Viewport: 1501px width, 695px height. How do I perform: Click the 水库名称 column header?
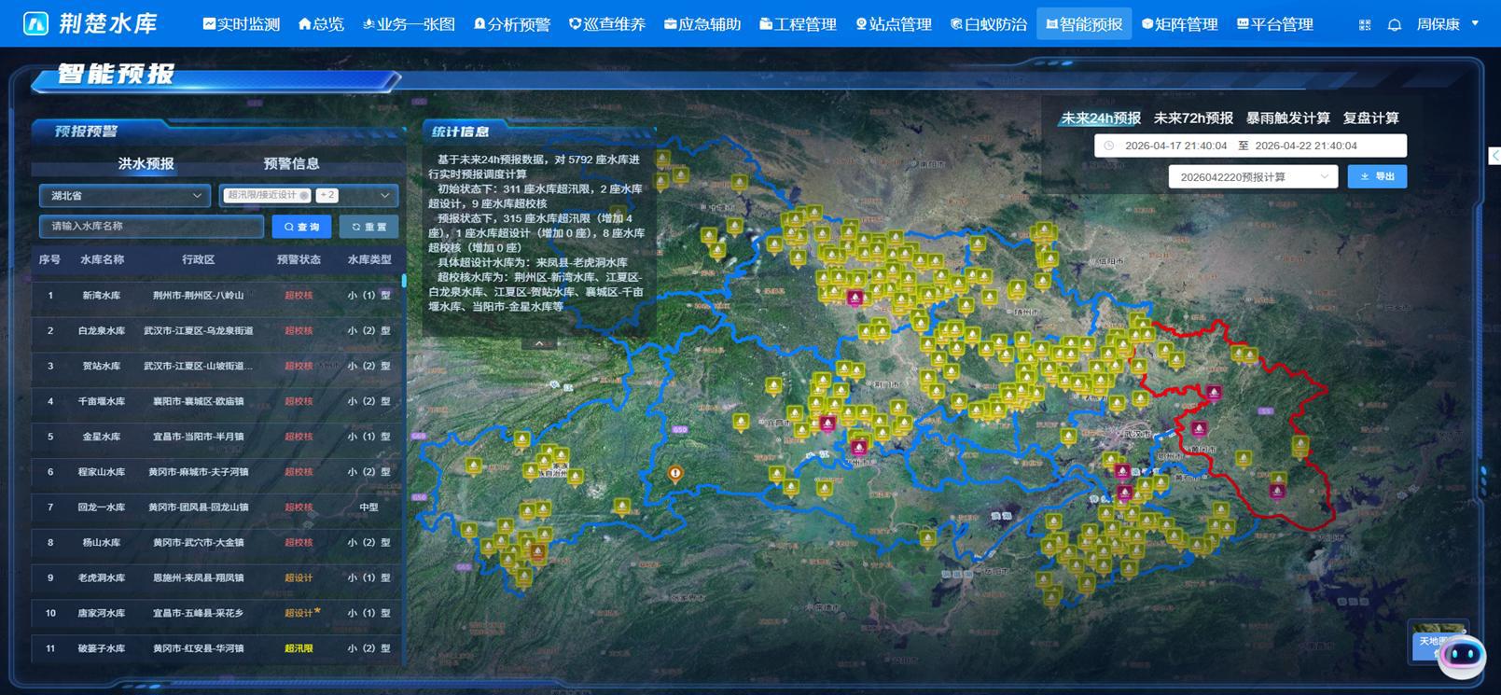pyautogui.click(x=102, y=260)
